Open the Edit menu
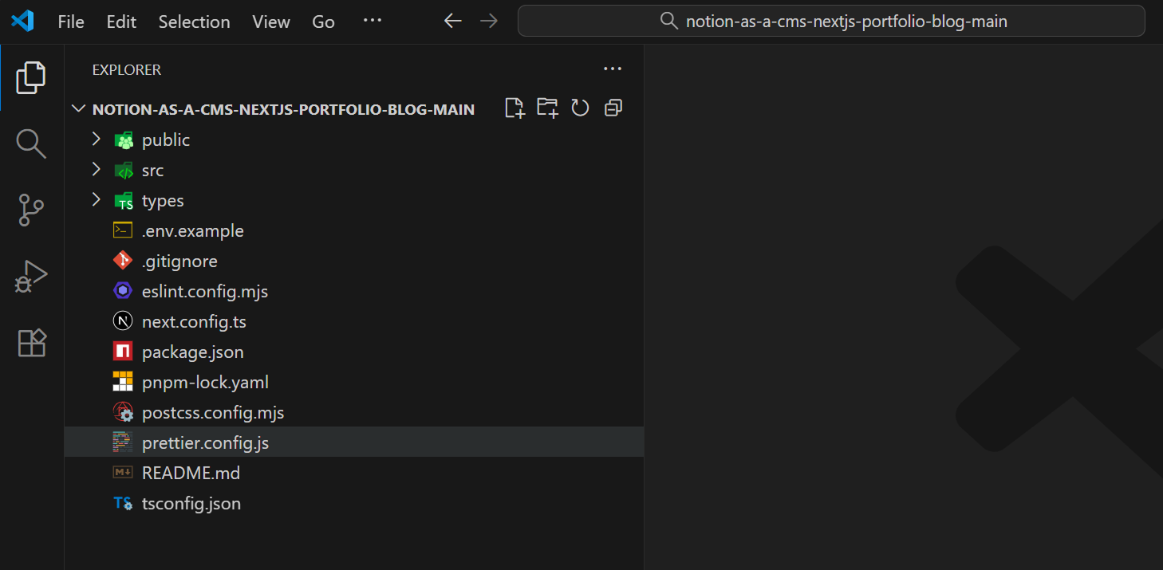The image size is (1163, 570). coord(121,22)
